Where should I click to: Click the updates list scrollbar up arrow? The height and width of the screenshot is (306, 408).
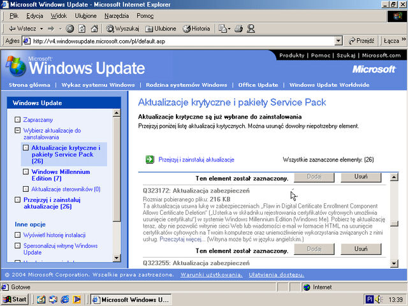pyautogui.click(x=394, y=177)
